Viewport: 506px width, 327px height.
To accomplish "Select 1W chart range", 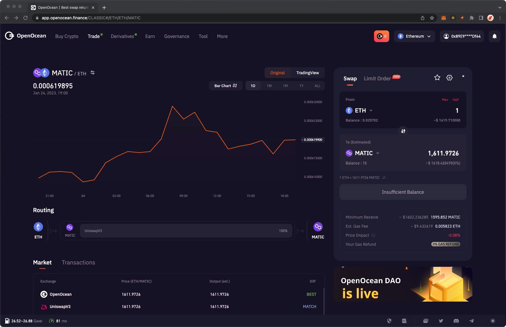I will pyautogui.click(x=269, y=86).
